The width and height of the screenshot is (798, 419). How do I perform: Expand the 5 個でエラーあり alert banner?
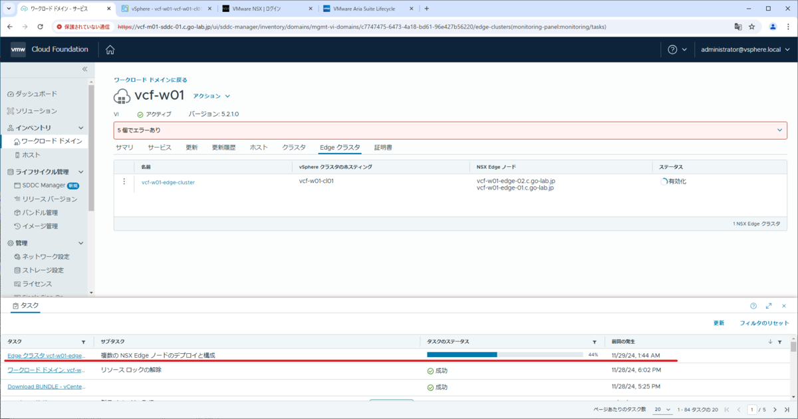pos(780,130)
